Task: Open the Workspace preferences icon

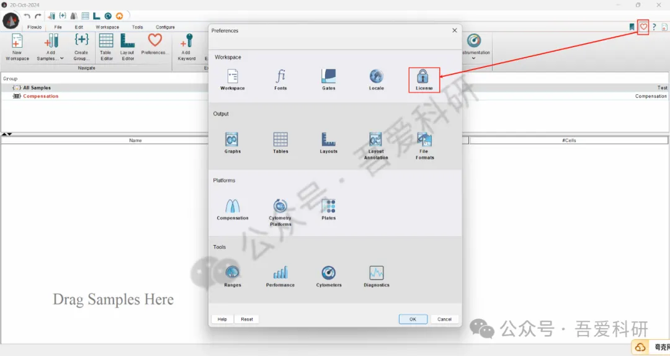Action: (233, 79)
